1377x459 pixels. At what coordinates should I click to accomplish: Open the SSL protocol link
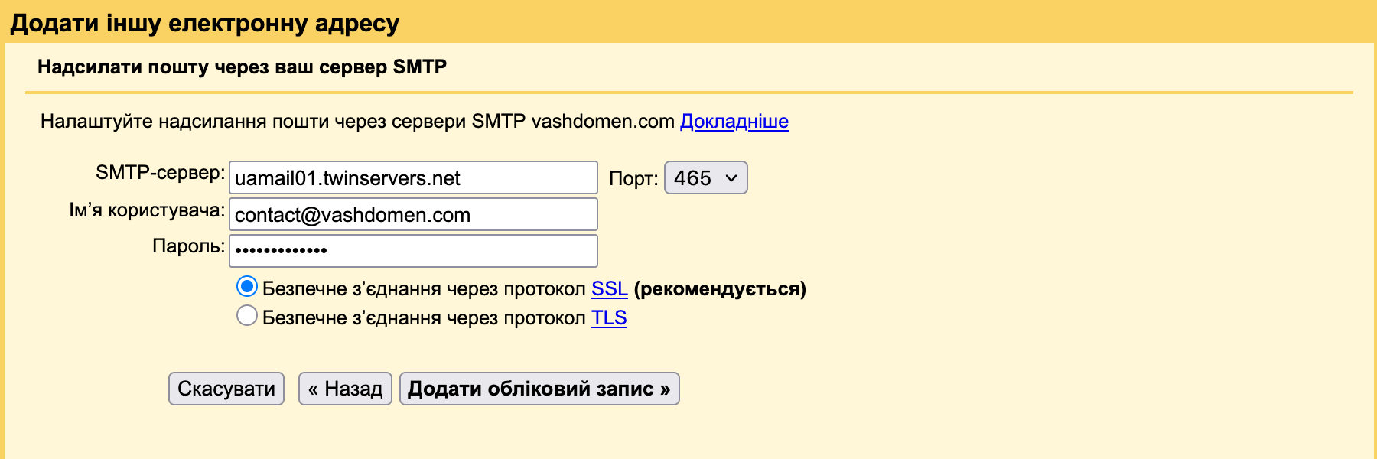pyautogui.click(x=610, y=289)
